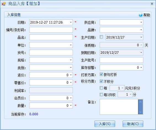Uncheck the 不积分 checkbox
The height and width of the screenshot is (130, 156).
(101, 81)
